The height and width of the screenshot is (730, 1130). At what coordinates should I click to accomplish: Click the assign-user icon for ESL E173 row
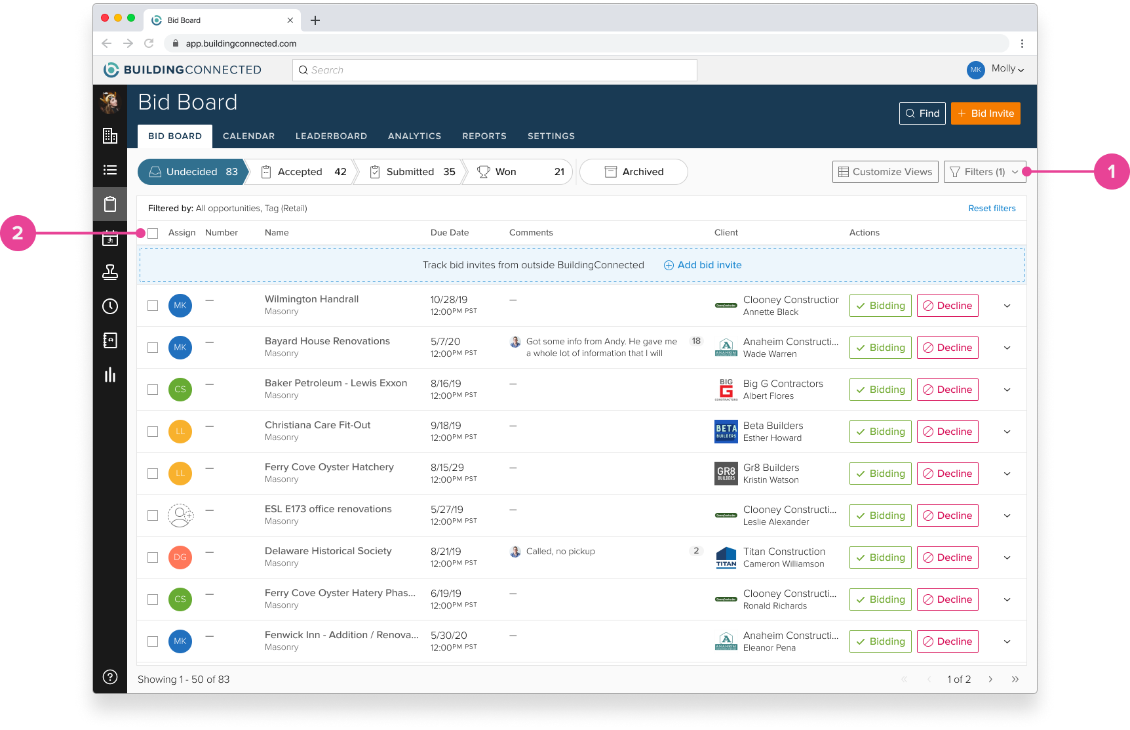[180, 516]
